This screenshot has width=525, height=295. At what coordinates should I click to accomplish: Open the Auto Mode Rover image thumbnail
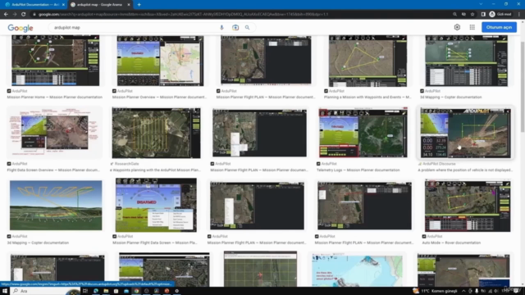point(468,206)
